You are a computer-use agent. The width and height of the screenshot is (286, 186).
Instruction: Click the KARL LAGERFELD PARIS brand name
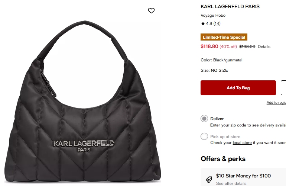coord(230,7)
